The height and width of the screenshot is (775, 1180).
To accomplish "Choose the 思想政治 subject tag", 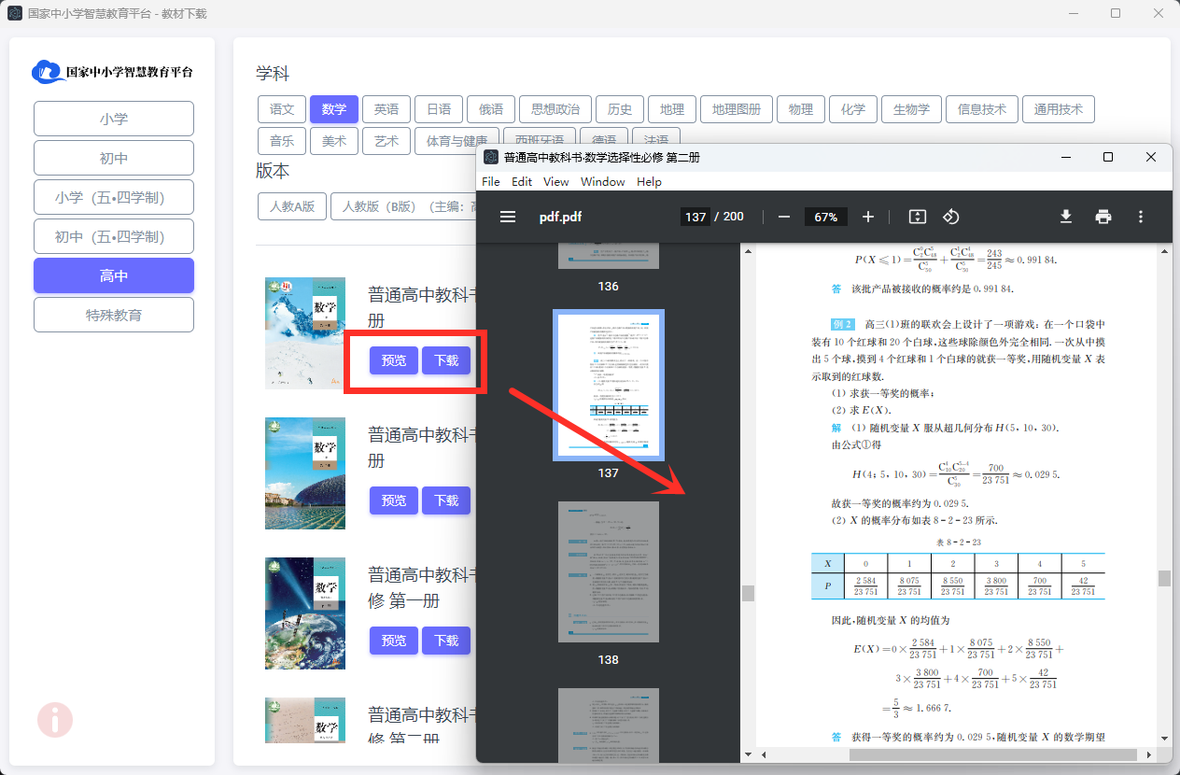I will 555,109.
